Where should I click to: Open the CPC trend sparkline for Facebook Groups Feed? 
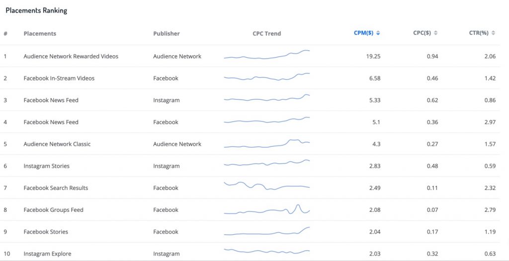pos(267,209)
